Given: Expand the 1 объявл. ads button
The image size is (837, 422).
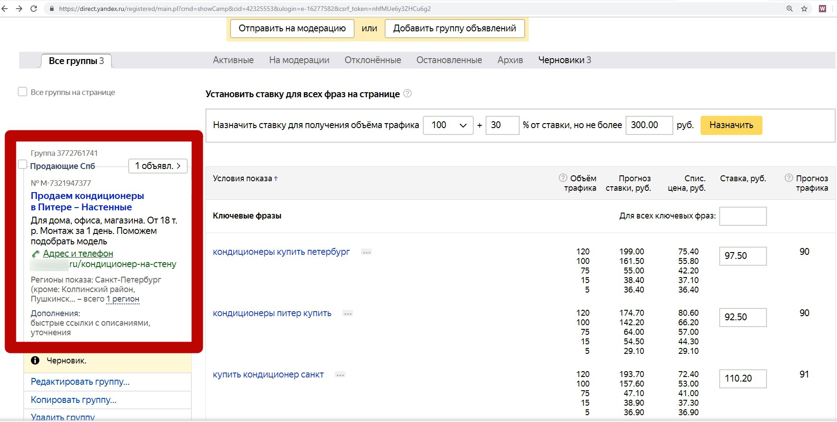Looking at the screenshot, I should pos(158,166).
